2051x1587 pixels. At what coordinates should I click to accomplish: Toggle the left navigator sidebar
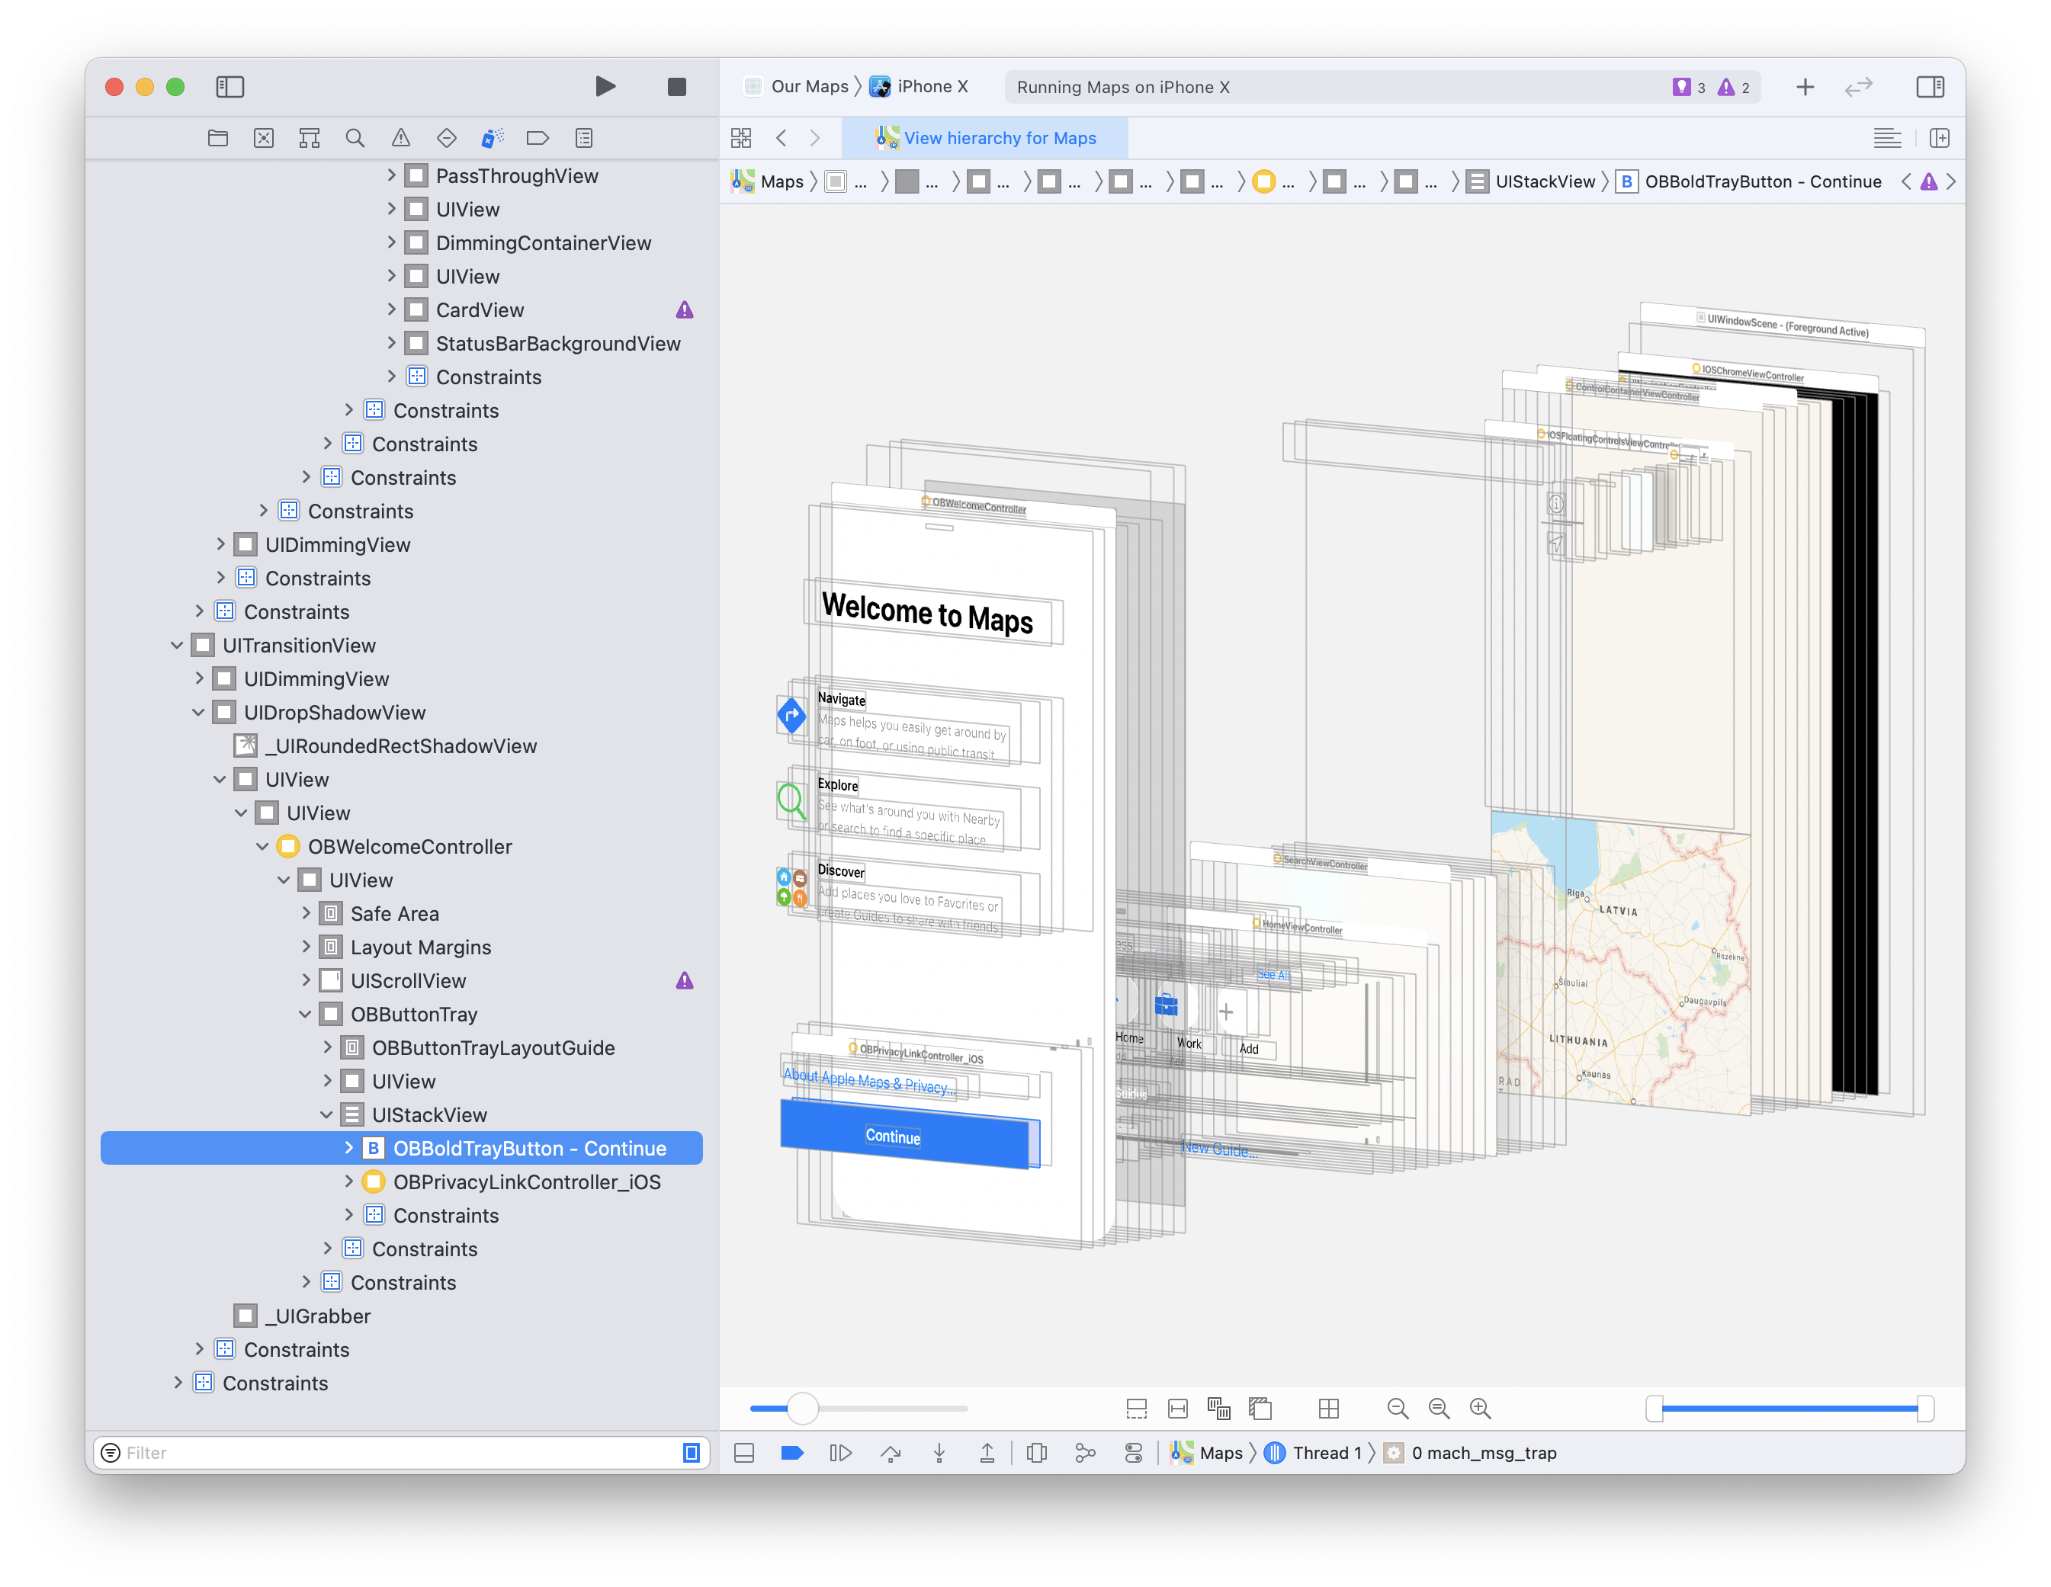pos(230,86)
